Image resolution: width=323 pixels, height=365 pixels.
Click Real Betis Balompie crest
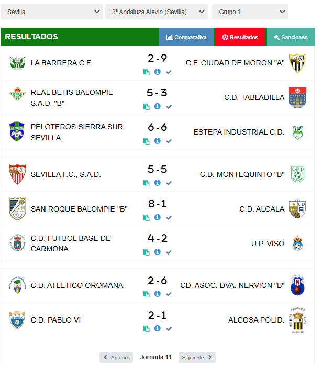[x=17, y=94]
